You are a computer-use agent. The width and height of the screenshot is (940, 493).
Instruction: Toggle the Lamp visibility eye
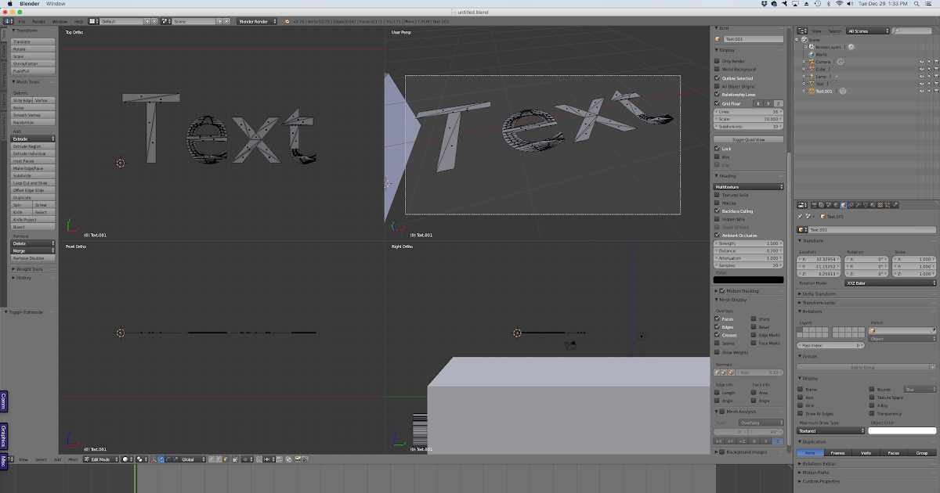(922, 77)
